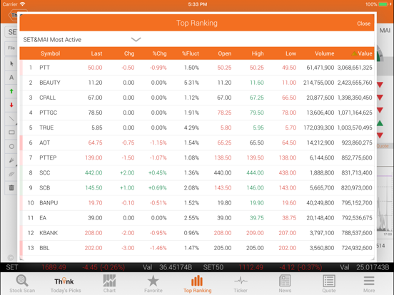Select the CPALL stock row
Screen dimensions: 394x295
coord(197,98)
